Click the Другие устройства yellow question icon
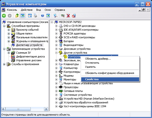 tap(61, 53)
